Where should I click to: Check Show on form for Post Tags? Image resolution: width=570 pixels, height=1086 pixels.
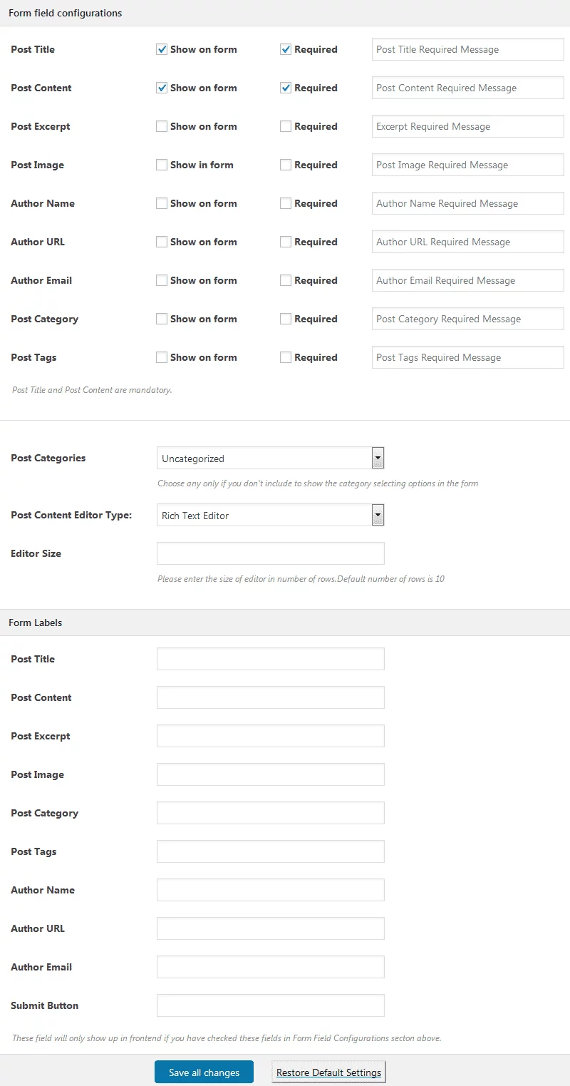coord(162,357)
